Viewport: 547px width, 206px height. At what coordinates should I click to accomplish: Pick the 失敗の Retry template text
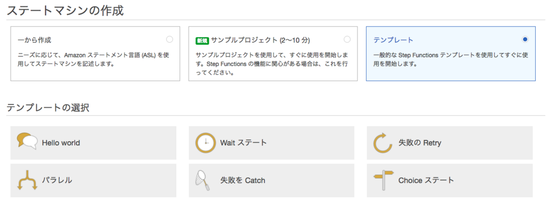[420, 143]
